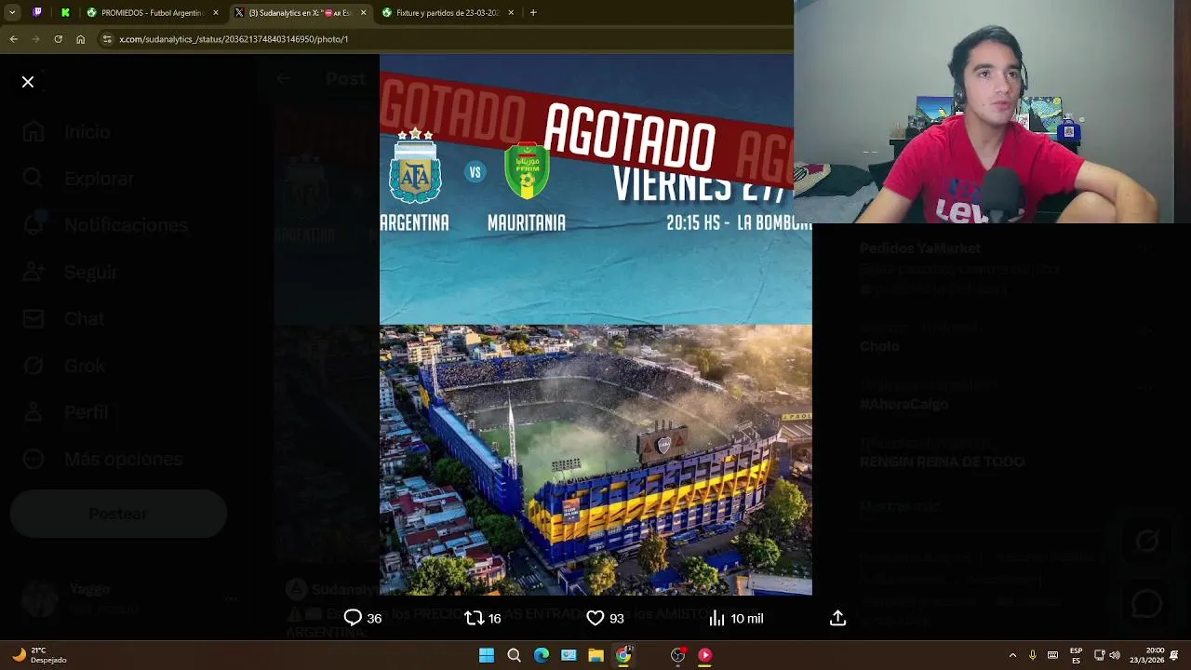
Task: Open the tab search dropdown arrow
Action: coord(12,13)
